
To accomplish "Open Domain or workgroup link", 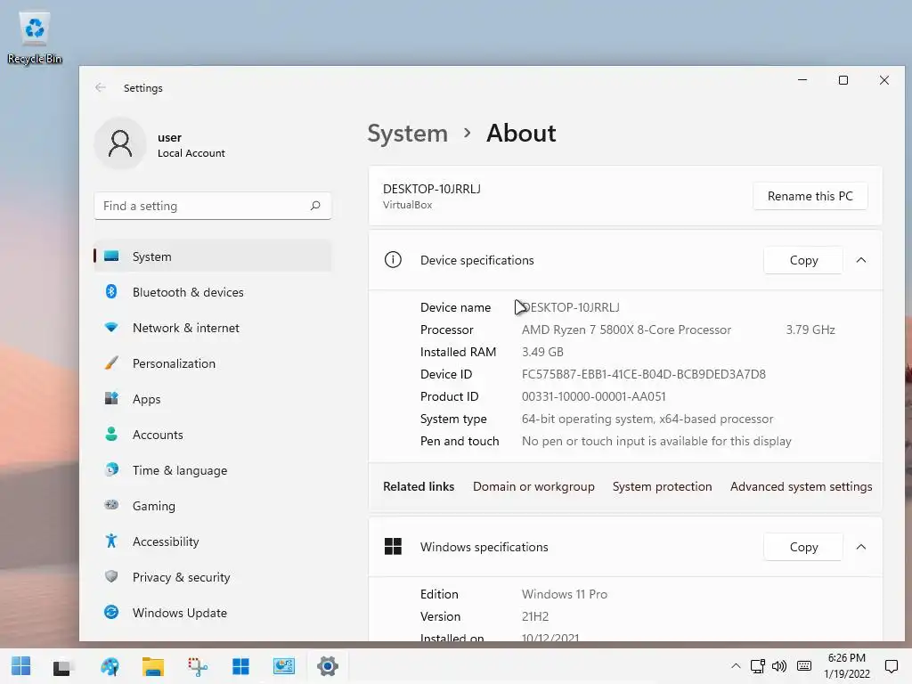I will click(x=533, y=486).
